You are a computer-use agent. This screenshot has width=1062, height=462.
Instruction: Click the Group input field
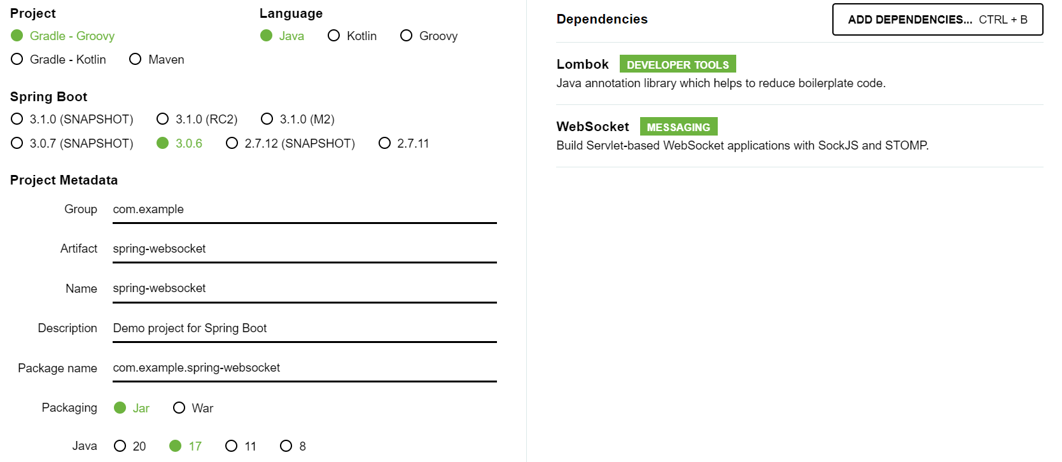click(305, 209)
